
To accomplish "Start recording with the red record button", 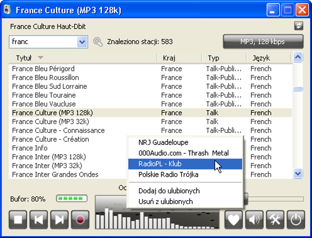I will pos(80,220).
